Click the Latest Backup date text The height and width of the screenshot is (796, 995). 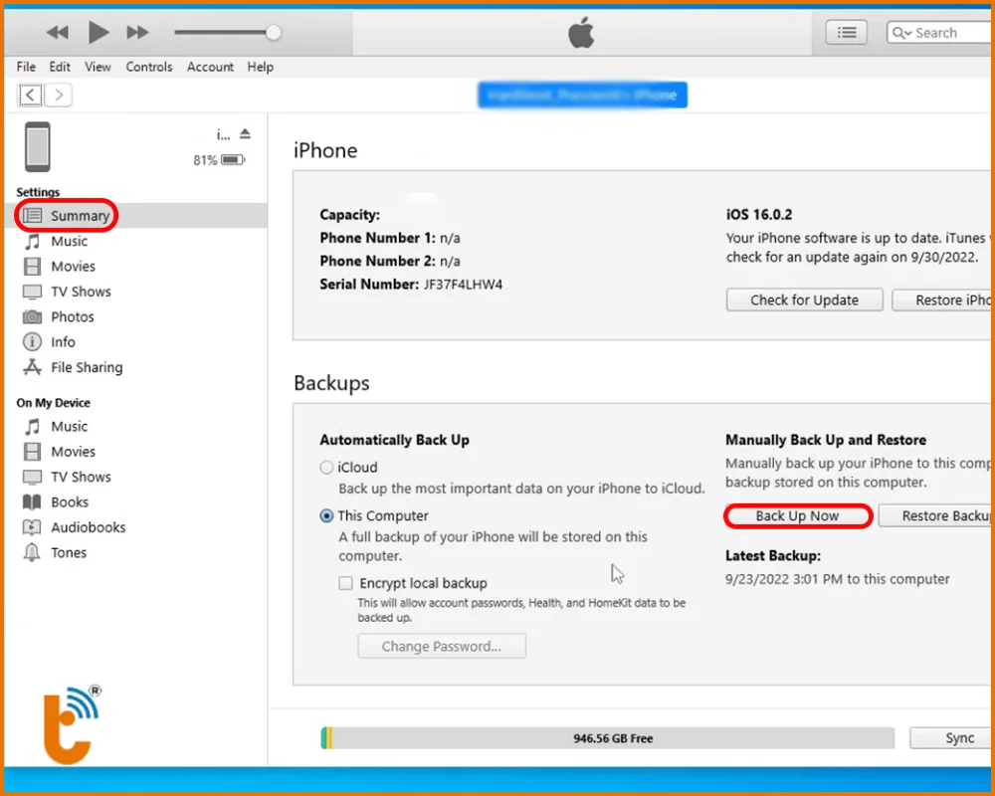click(838, 579)
